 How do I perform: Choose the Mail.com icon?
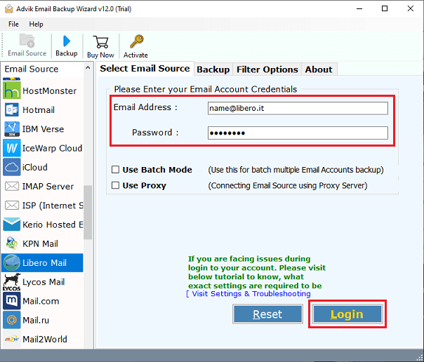12,301
